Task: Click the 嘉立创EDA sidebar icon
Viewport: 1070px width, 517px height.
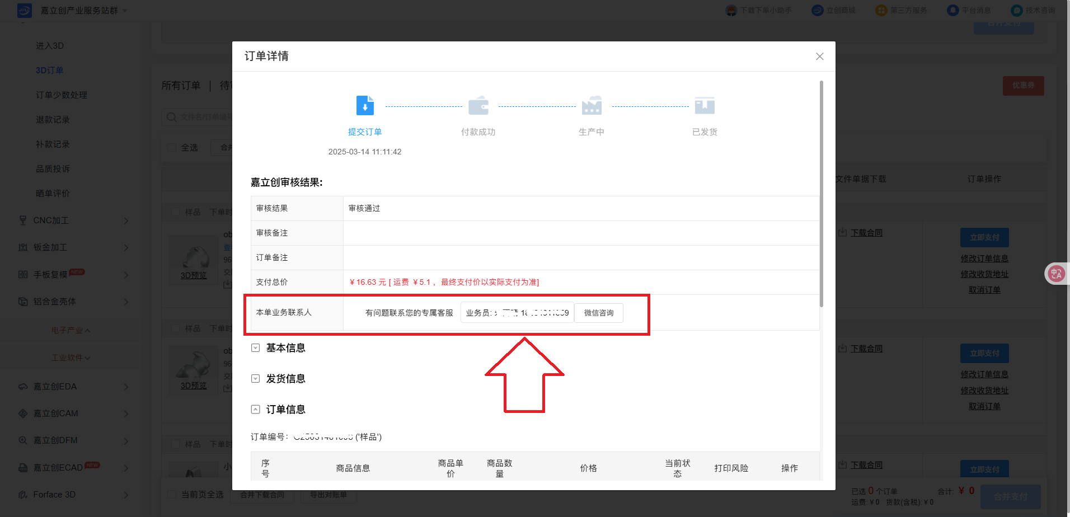Action: tap(23, 387)
